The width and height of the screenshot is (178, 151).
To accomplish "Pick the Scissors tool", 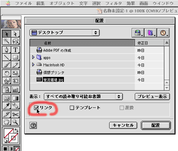I will pos(15,114).
